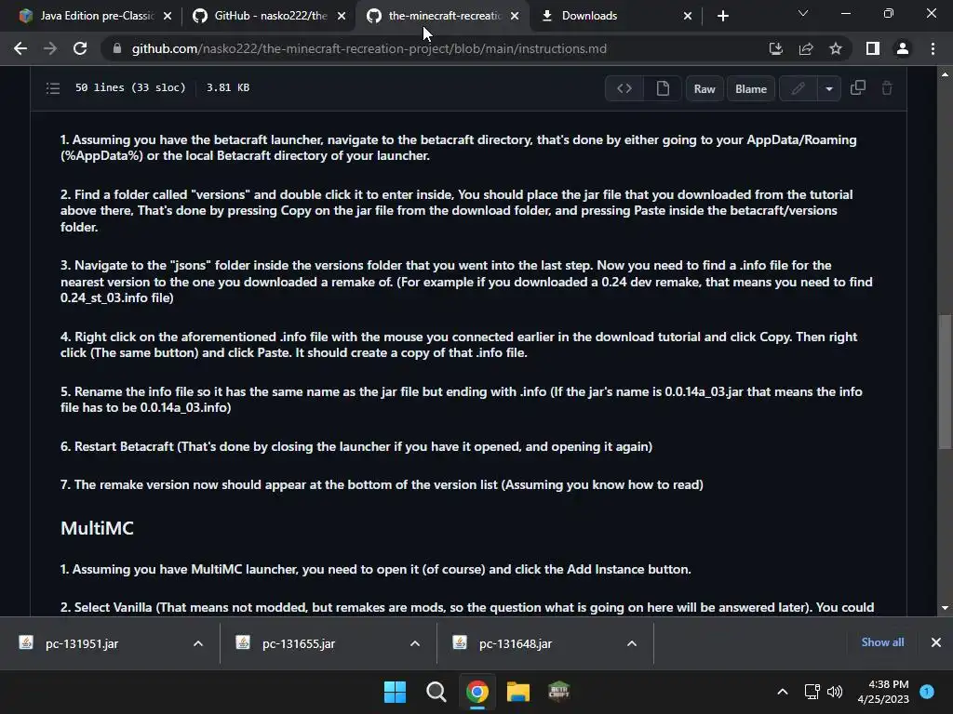Open the clock and date calendar
Screen dimensions: 953x714
point(883,692)
